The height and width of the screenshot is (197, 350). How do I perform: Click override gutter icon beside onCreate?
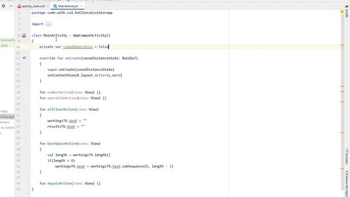24,58
